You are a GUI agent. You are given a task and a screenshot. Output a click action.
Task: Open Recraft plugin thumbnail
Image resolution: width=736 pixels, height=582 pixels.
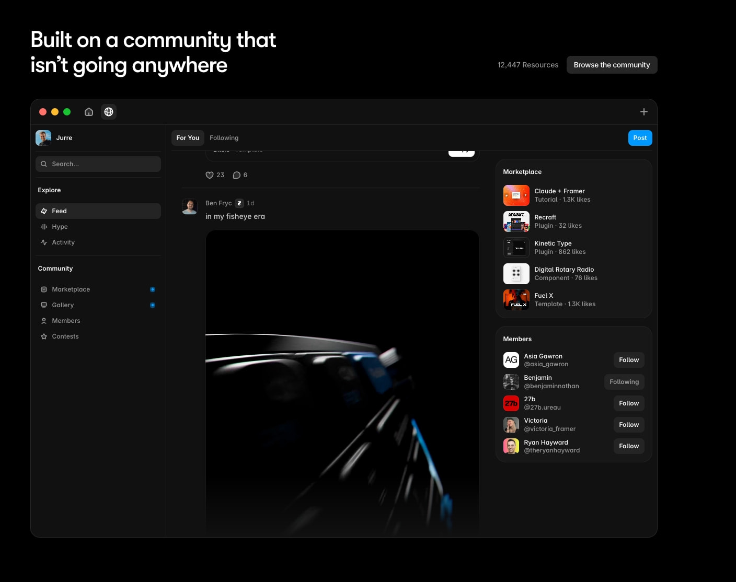click(516, 222)
